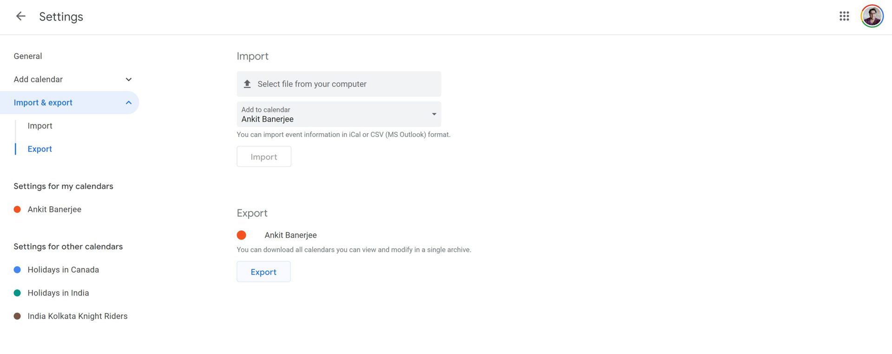The height and width of the screenshot is (354, 892).
Task: Go to General settings
Action: (28, 56)
